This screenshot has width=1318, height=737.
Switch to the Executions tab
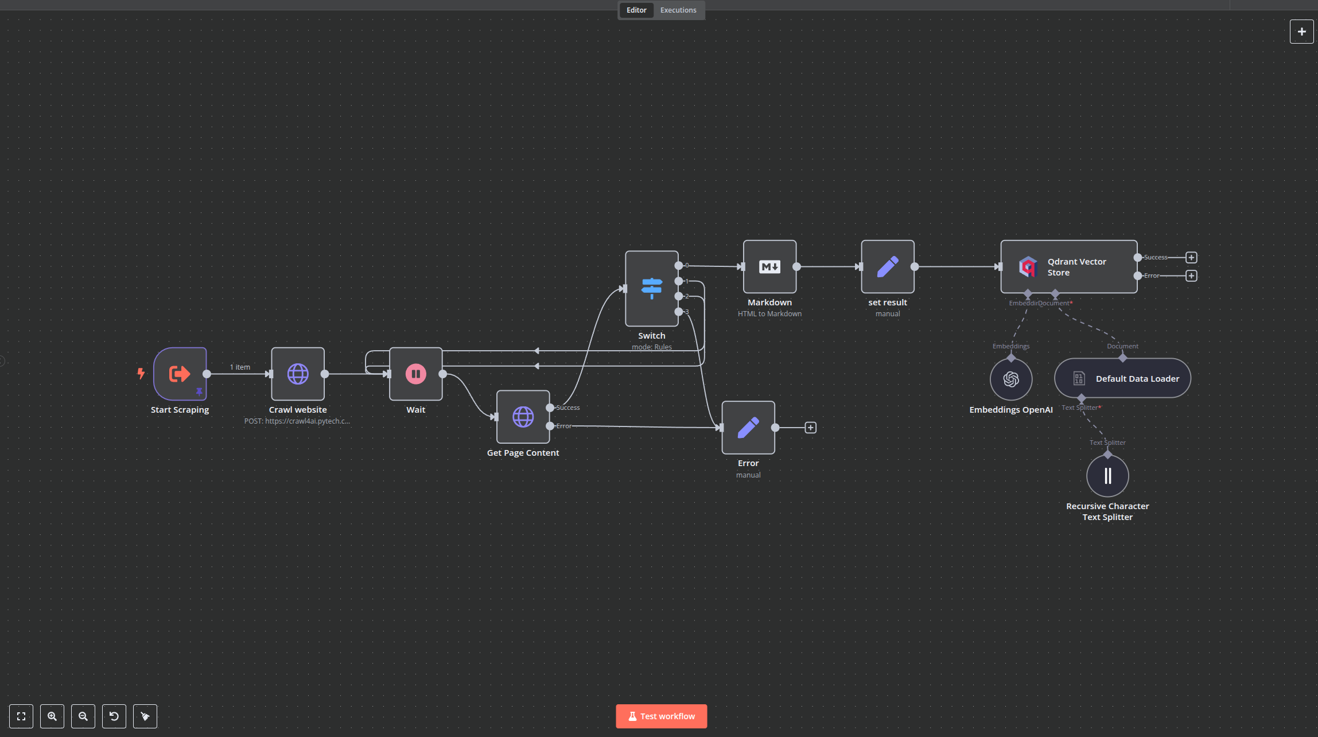pos(678,10)
